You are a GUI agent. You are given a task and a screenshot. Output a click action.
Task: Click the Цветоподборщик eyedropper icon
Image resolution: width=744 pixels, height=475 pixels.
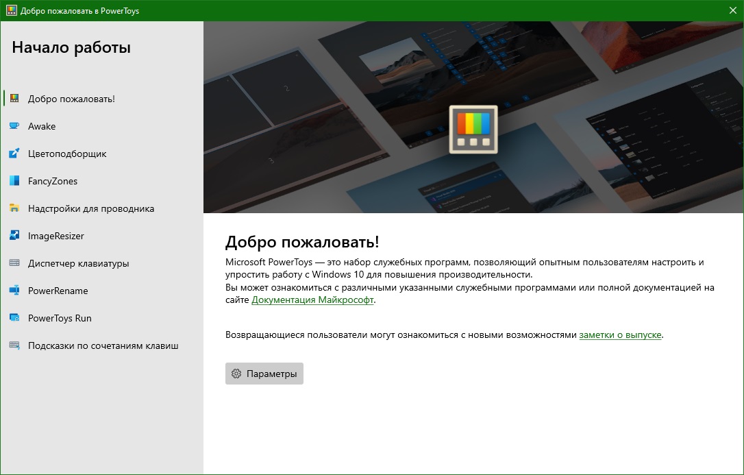[16, 154]
